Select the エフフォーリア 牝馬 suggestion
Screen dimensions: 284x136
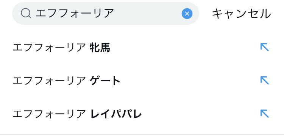click(142, 48)
